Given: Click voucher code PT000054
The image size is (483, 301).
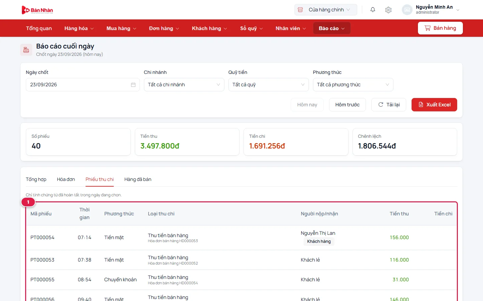Looking at the screenshot, I should [x=42, y=237].
